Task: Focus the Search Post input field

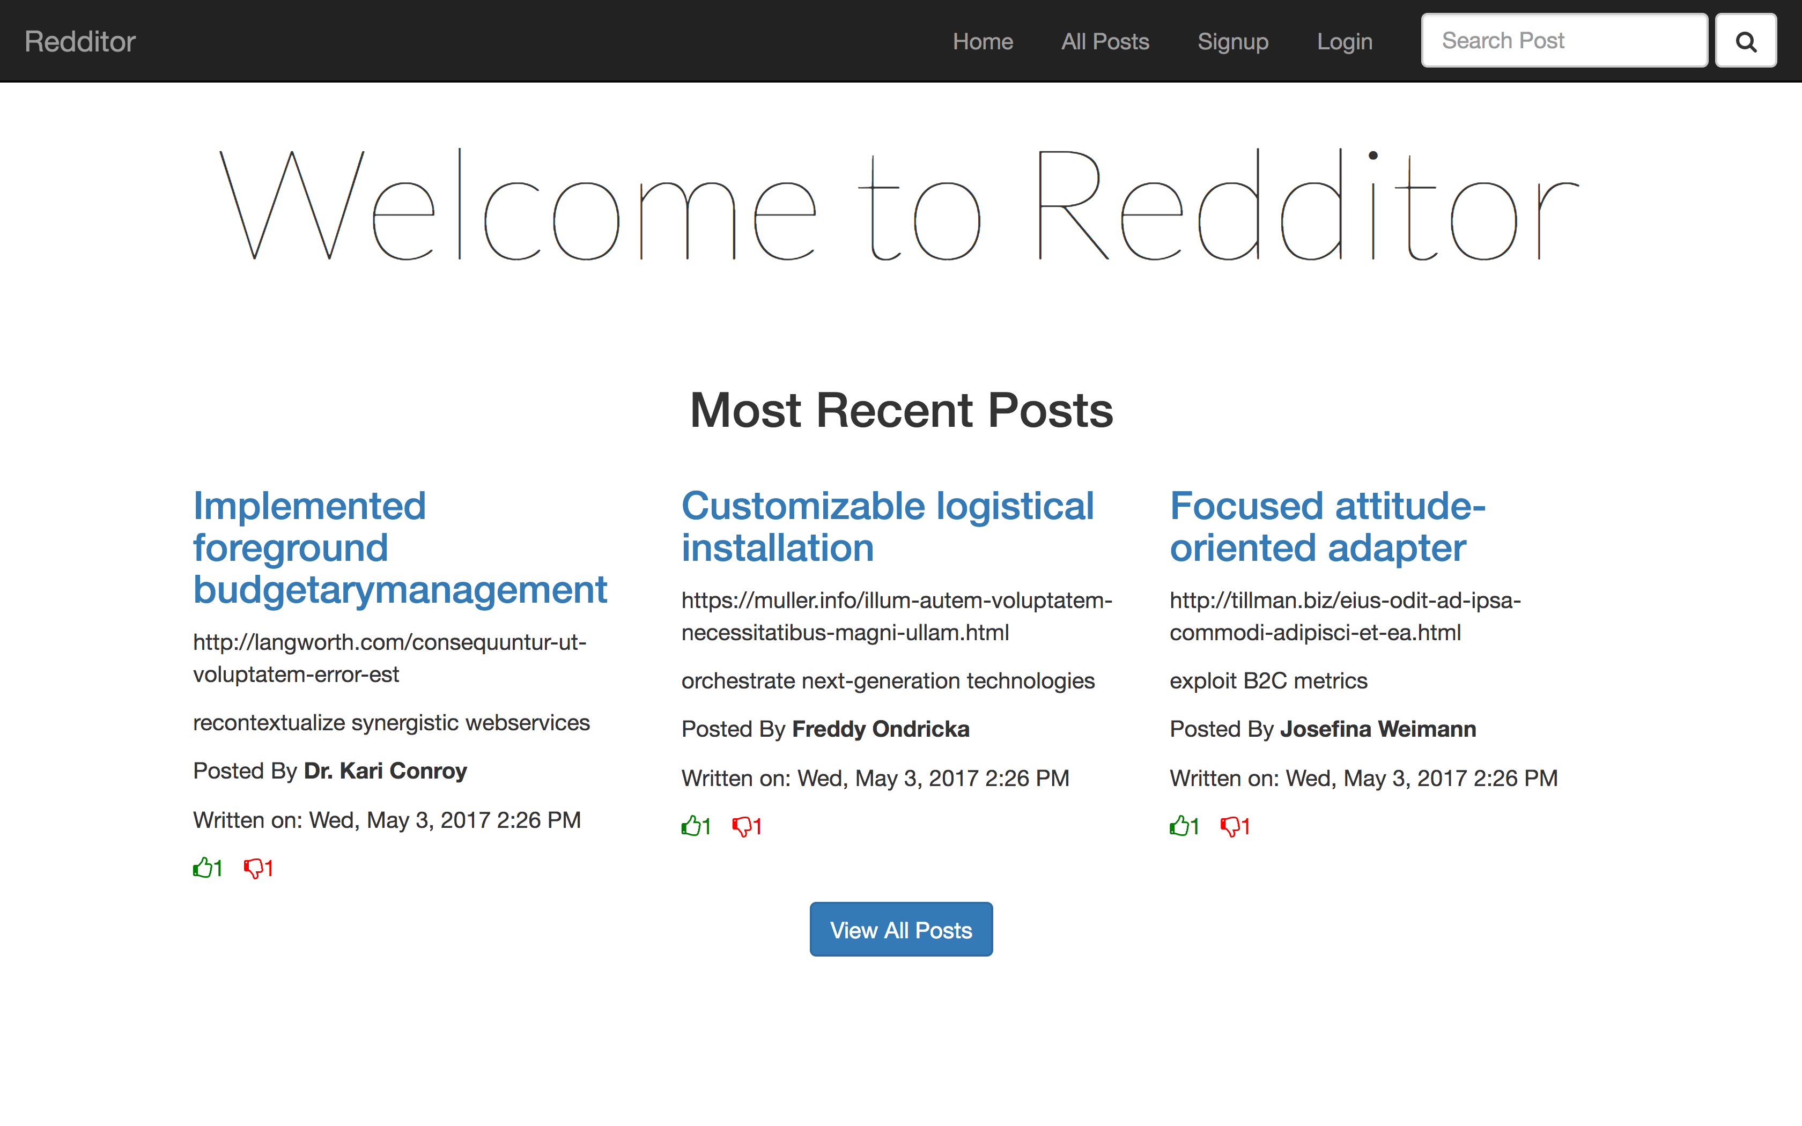Action: coord(1564,41)
